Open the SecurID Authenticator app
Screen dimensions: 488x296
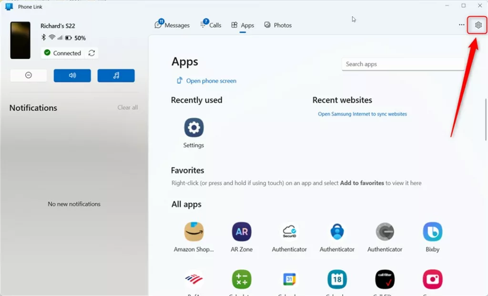(x=289, y=237)
